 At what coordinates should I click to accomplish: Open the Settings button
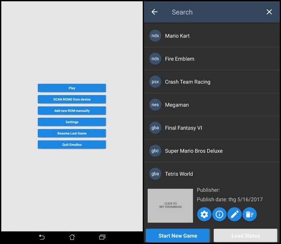72,122
